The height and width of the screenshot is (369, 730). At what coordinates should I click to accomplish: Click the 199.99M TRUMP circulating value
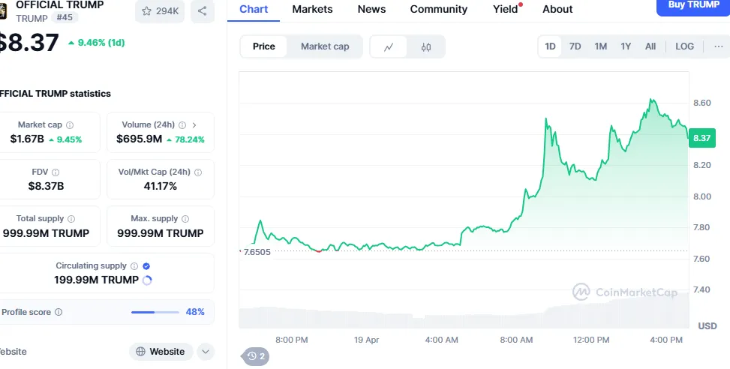(96, 280)
